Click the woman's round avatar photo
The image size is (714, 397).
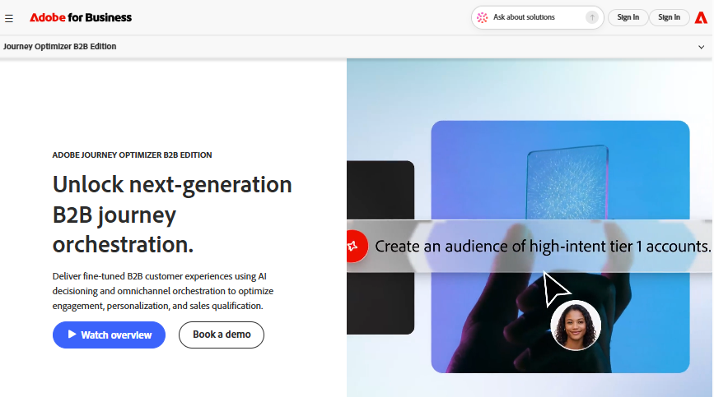pyautogui.click(x=576, y=325)
